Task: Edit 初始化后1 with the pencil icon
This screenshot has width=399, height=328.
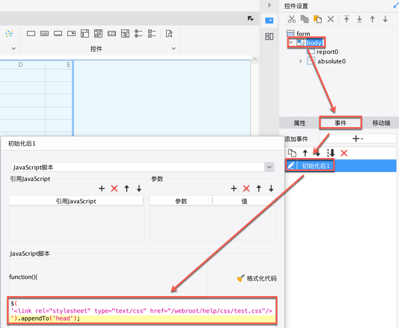Action: (x=291, y=166)
